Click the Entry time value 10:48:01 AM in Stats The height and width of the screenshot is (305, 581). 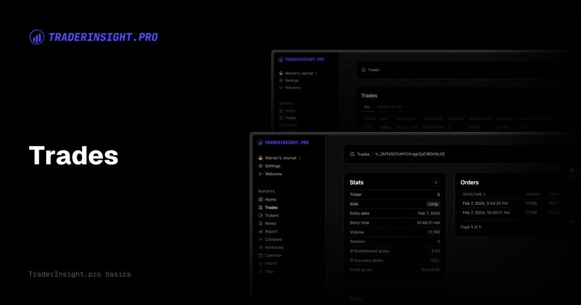point(428,223)
